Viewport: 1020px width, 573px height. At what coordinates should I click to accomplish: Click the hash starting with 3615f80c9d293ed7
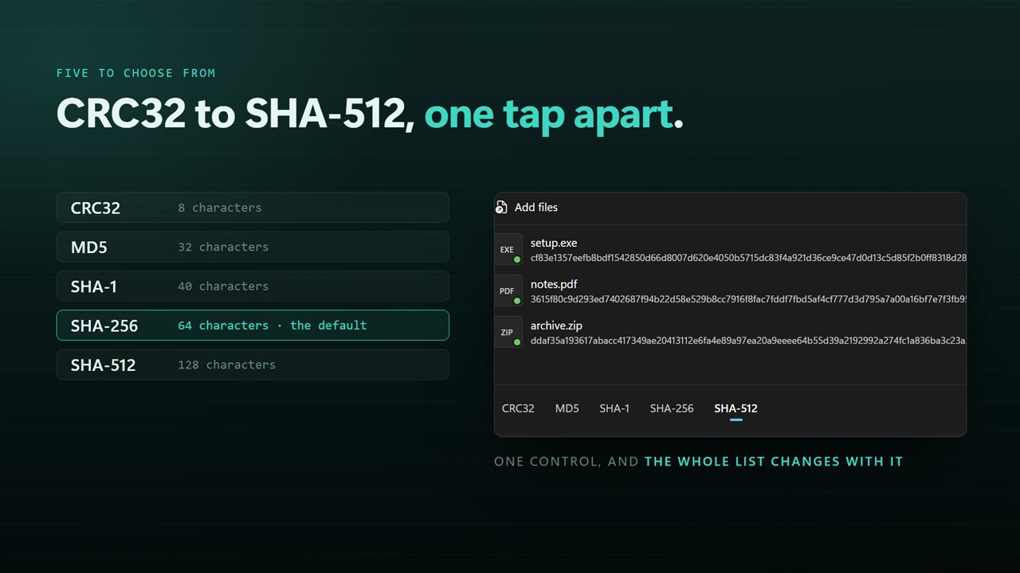point(748,299)
